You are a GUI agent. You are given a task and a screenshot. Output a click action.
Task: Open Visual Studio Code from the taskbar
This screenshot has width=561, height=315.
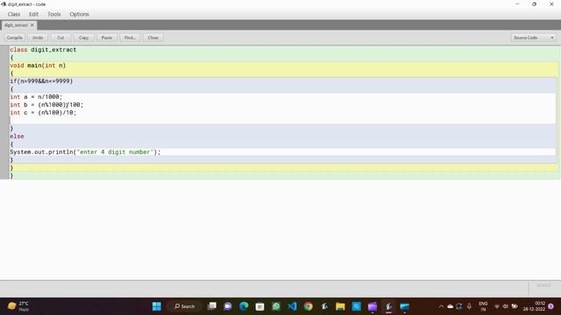coord(292,306)
